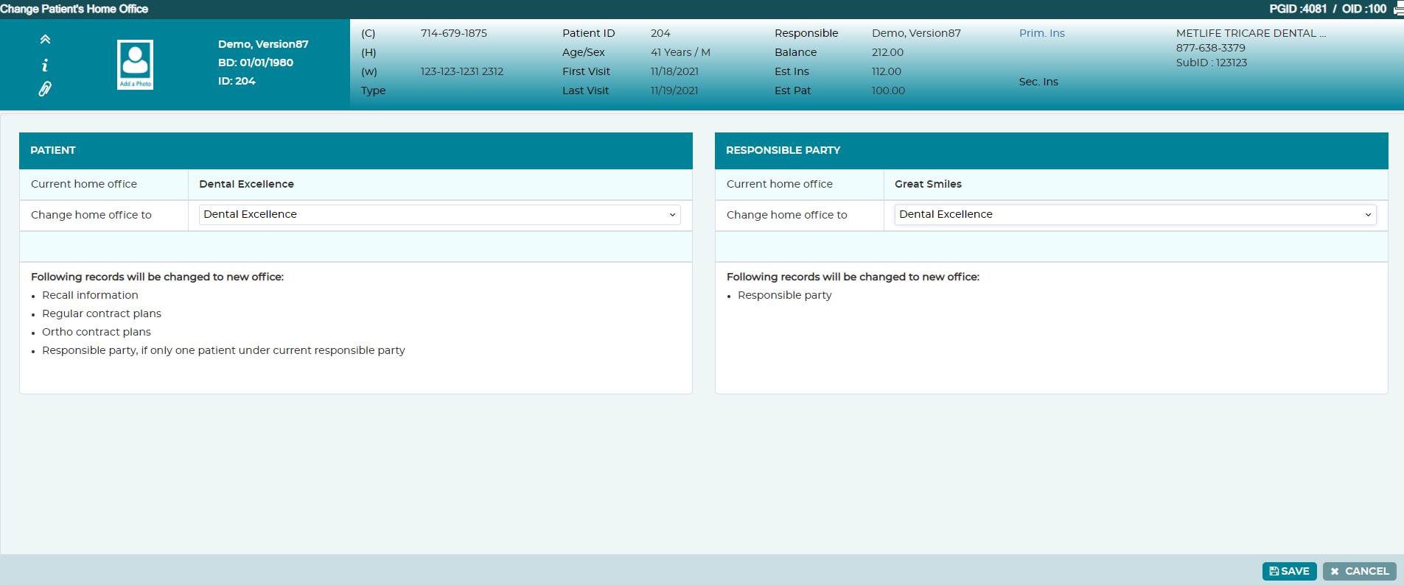1404x585 pixels.
Task: Click the paperclip attachments icon
Action: [45, 89]
